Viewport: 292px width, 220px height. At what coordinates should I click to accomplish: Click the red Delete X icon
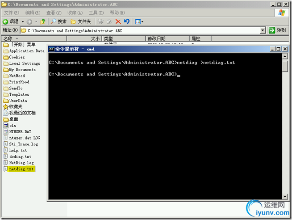(x=118, y=21)
